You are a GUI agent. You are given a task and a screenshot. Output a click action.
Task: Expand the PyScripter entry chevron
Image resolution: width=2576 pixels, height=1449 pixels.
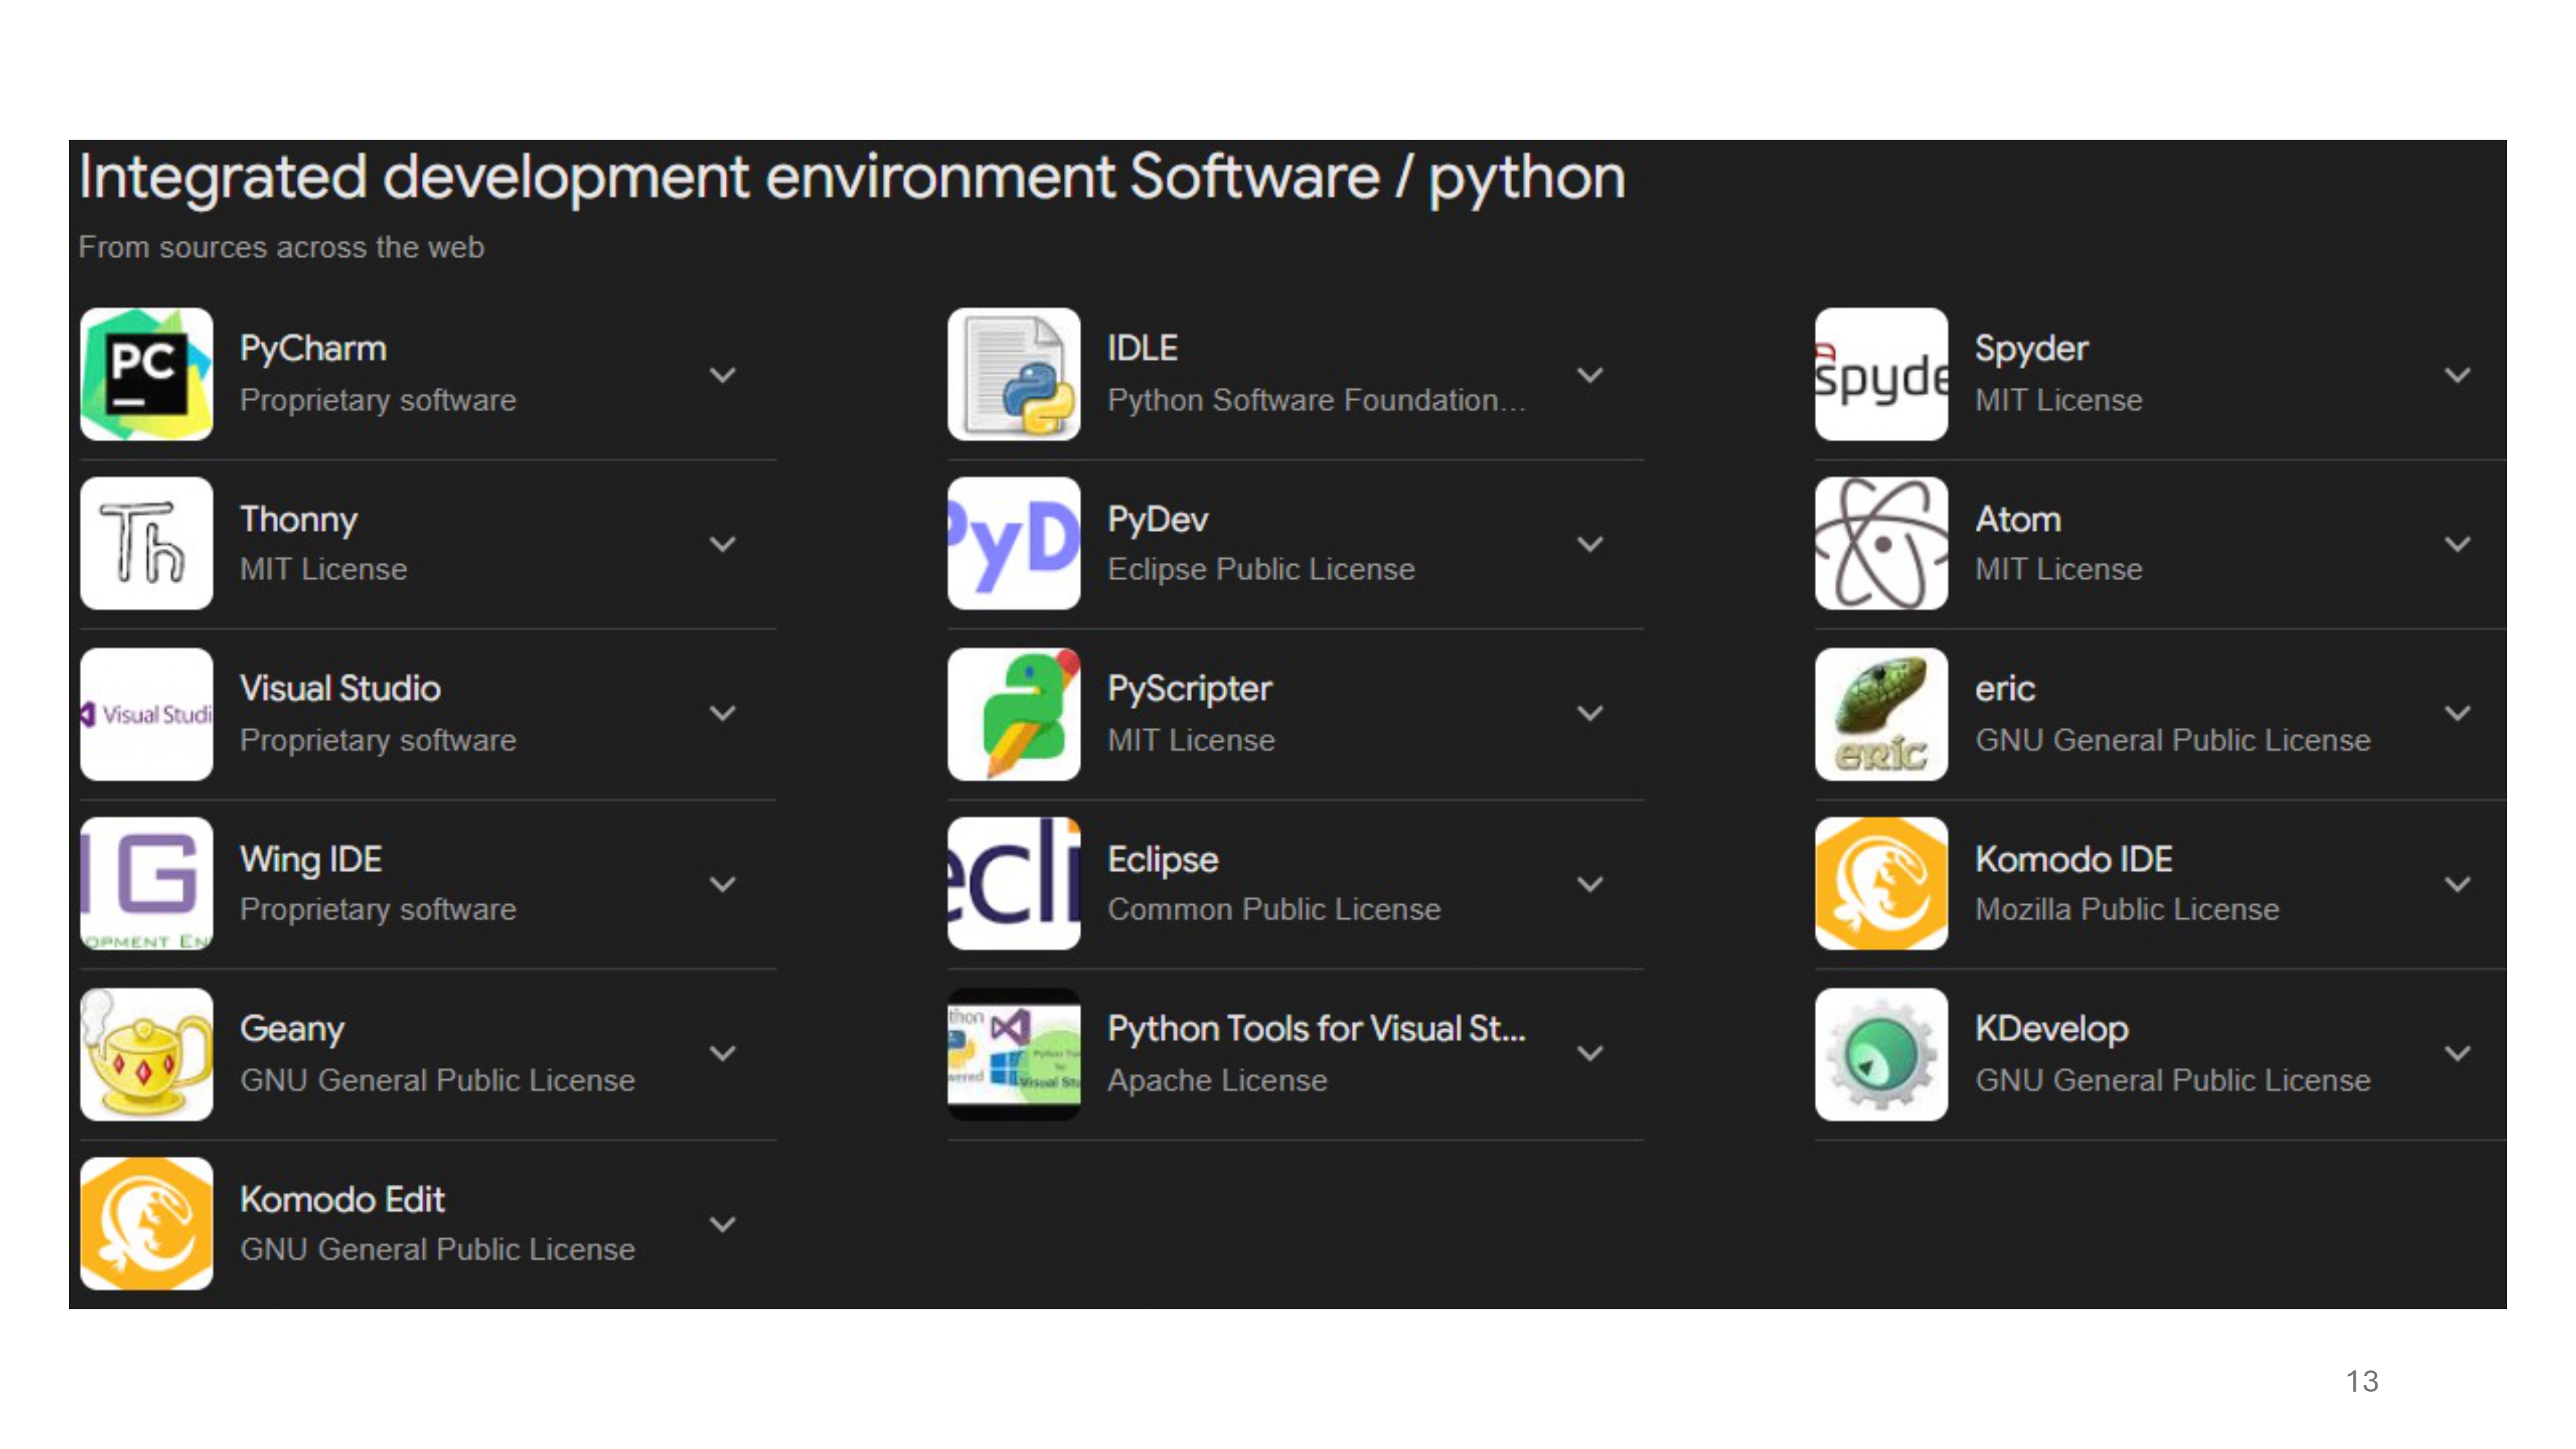(1590, 714)
